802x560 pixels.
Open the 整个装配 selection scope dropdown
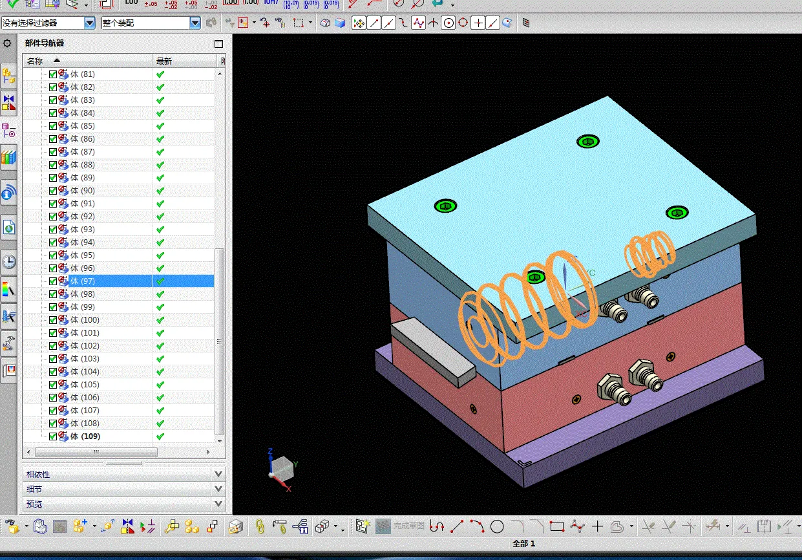coord(195,23)
